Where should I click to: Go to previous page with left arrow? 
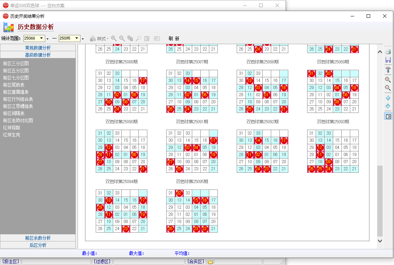tap(388, 98)
